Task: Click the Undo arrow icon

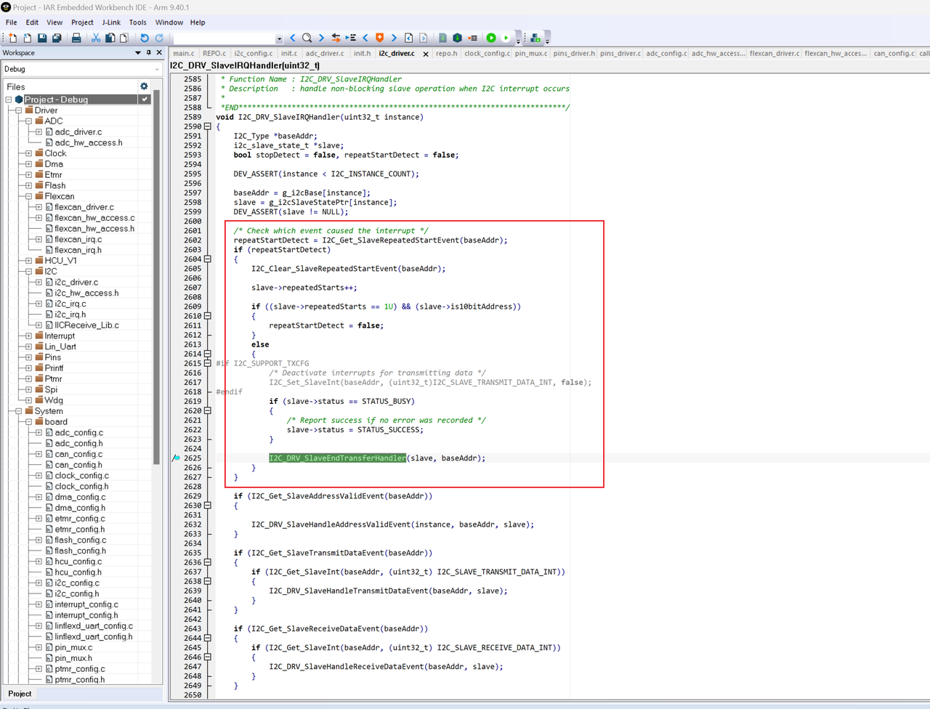Action: pos(144,38)
